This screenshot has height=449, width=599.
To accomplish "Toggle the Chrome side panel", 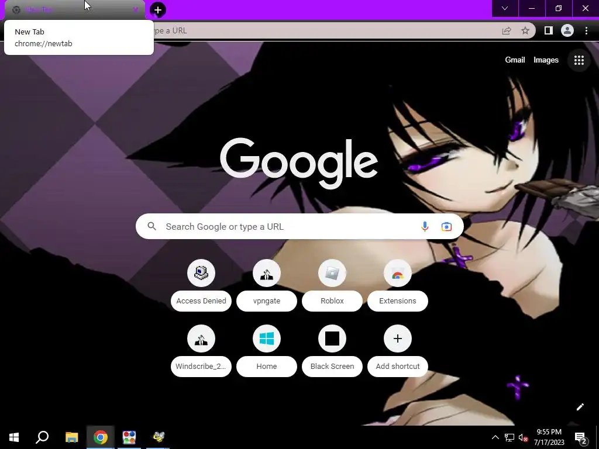I will coord(548,30).
